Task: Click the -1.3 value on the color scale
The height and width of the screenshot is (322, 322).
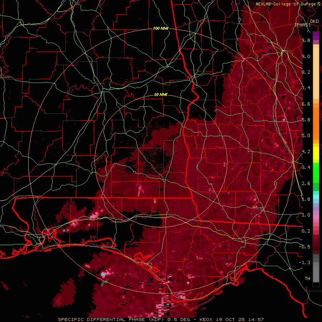Action: click(304, 263)
